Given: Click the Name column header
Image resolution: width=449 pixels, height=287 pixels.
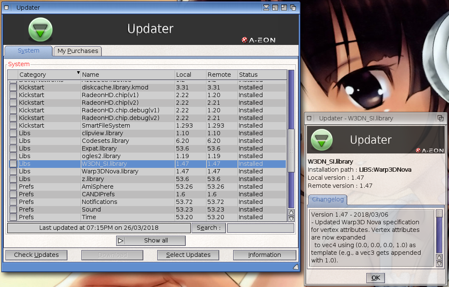Looking at the screenshot, I should click(x=128, y=75).
